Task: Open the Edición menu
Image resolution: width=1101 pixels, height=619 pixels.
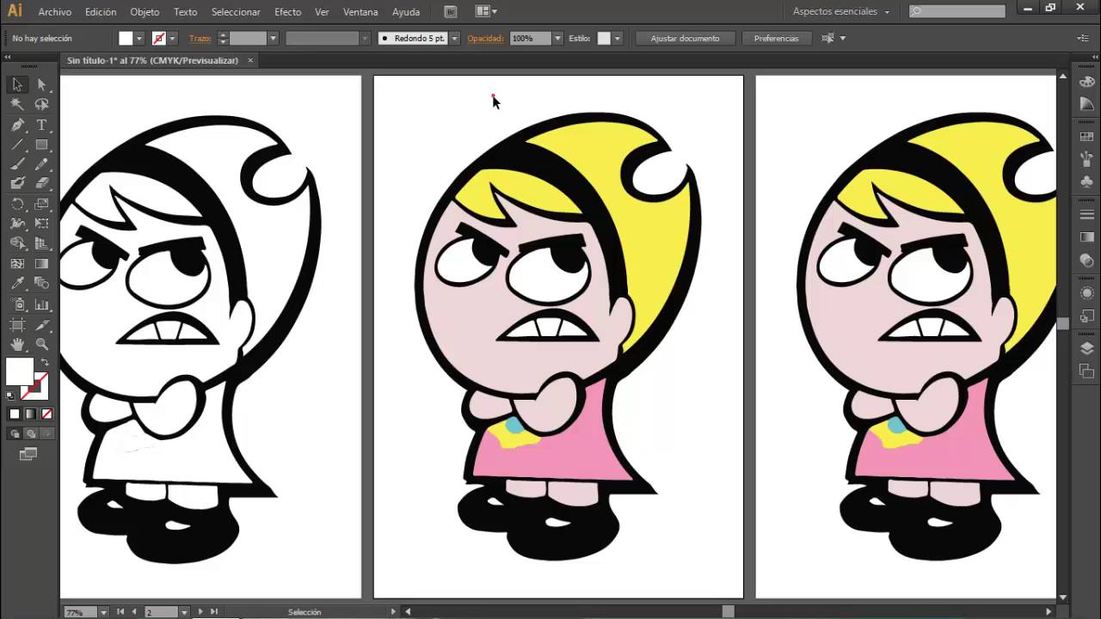Action: click(101, 12)
